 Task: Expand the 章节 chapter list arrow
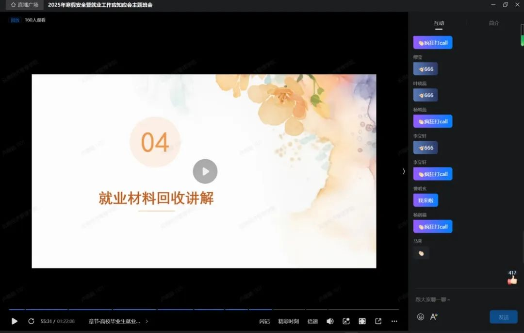click(x=147, y=321)
